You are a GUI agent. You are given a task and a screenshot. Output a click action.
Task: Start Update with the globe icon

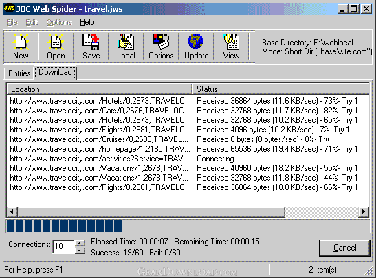(x=196, y=47)
